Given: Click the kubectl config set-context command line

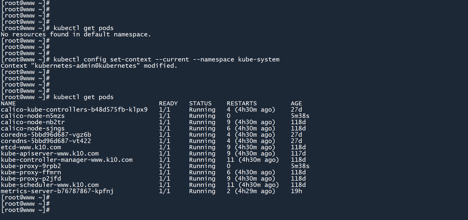Looking at the screenshot, I should (166, 59).
